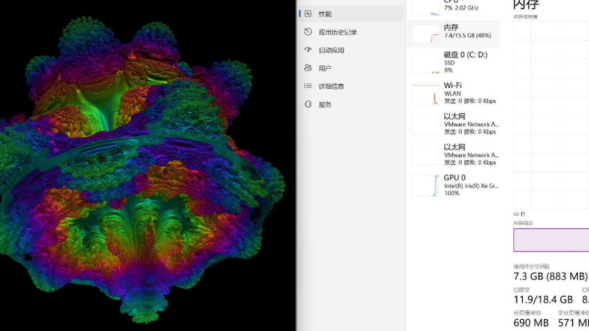
Task: Select the 磁盘 0 mini graph
Action: 426,63
